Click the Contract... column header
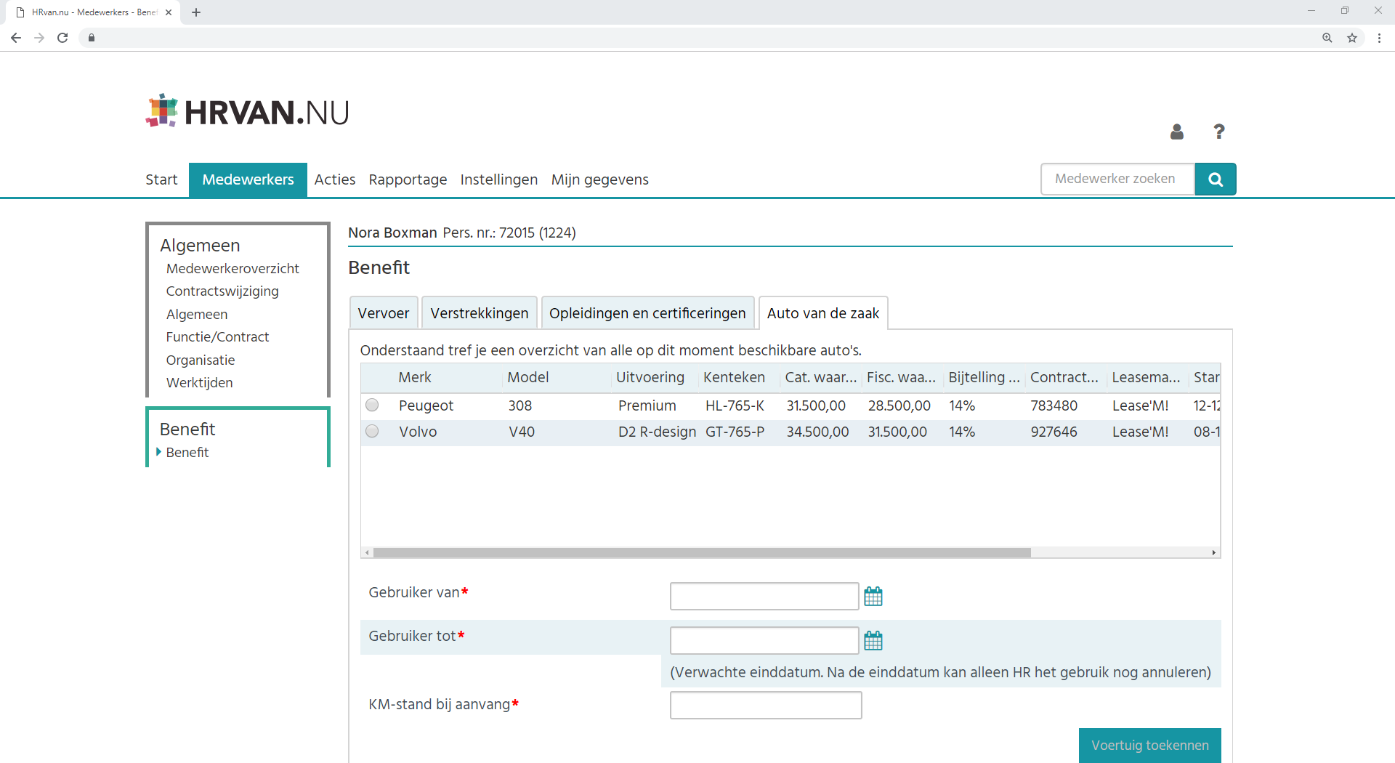 coord(1064,378)
